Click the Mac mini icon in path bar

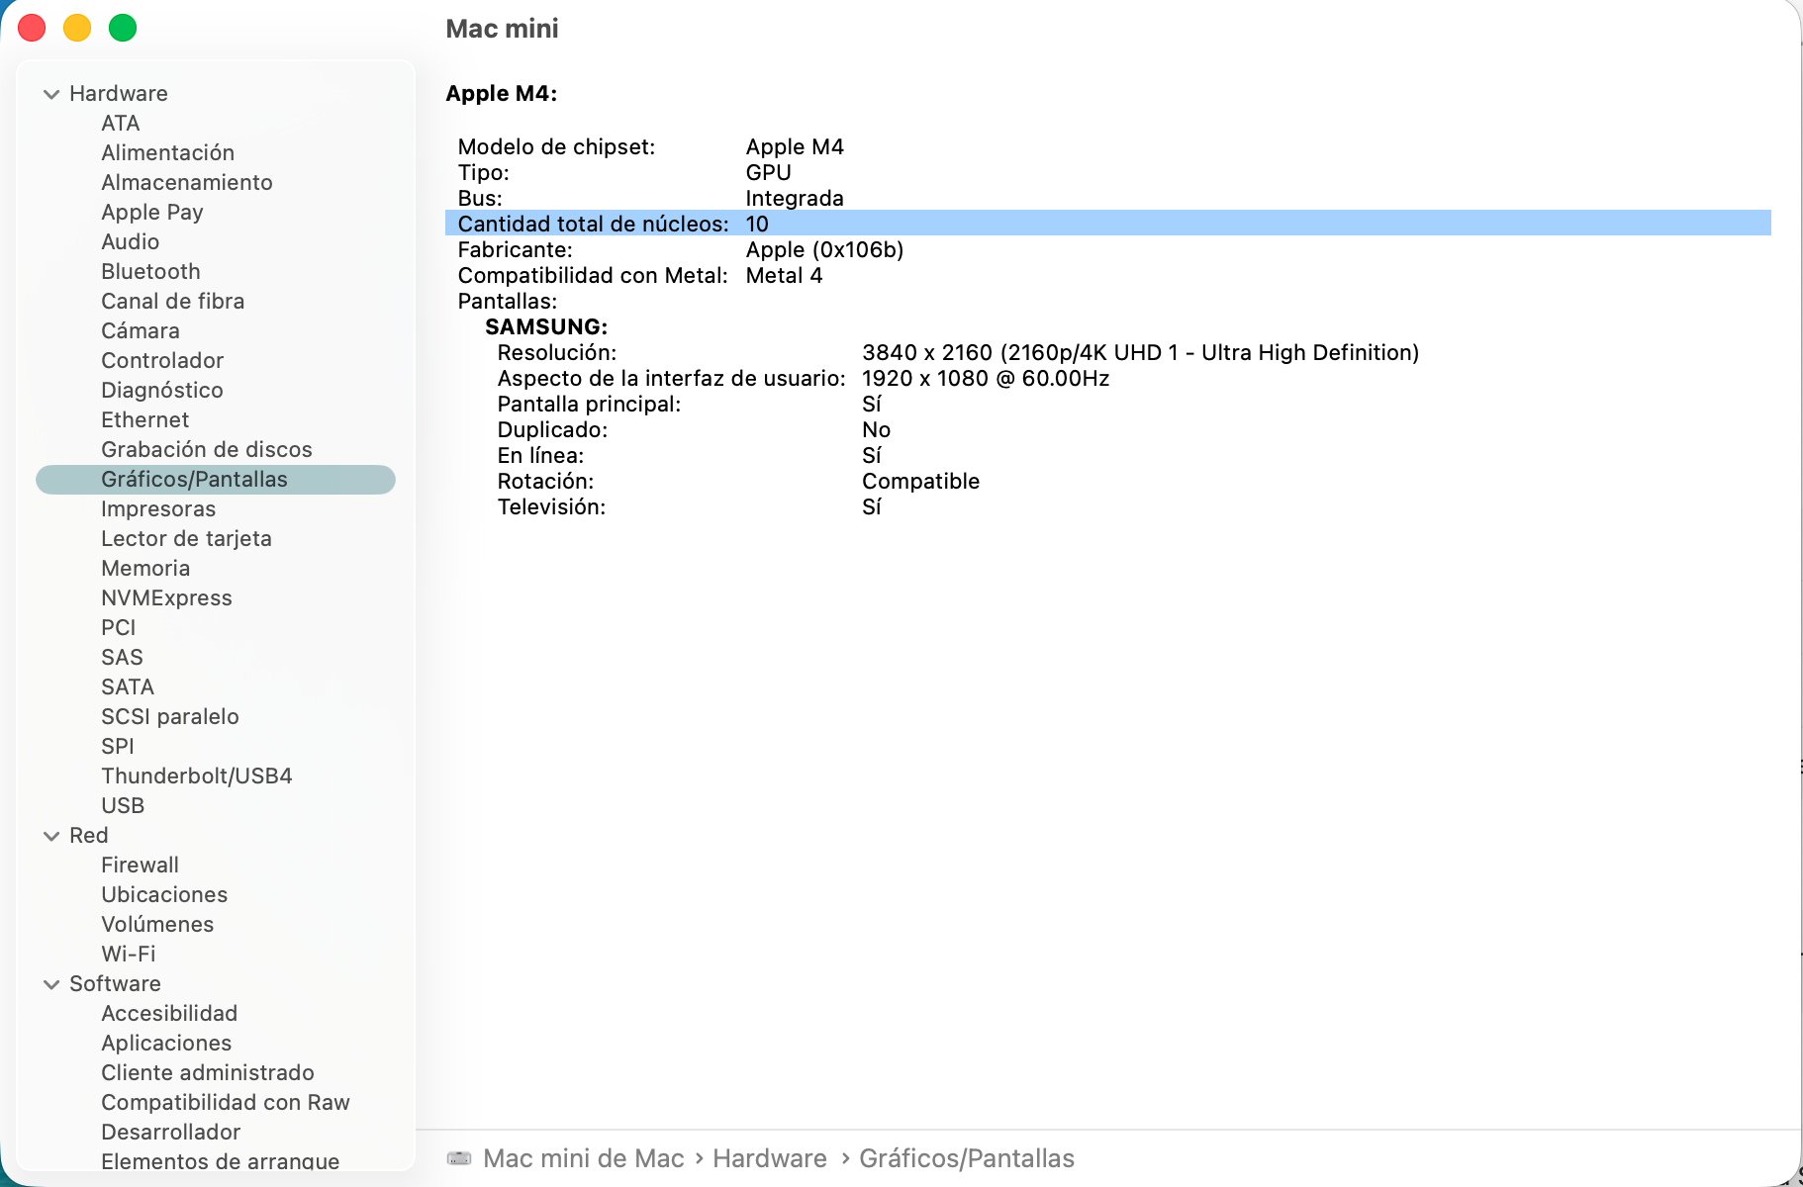coord(459,1158)
